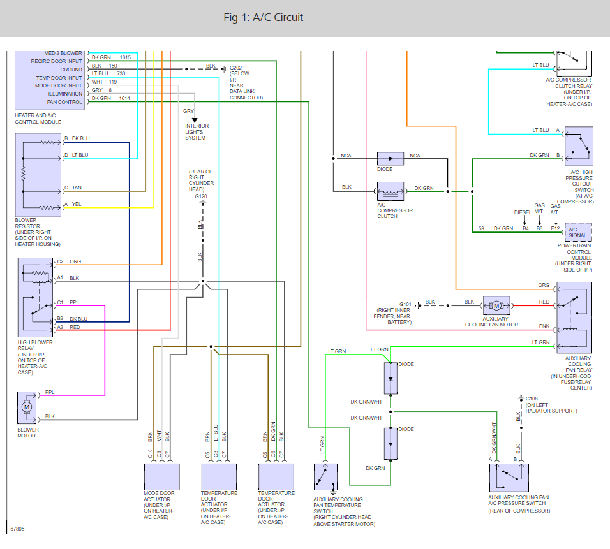Click the NCA diode symbol above compressor clutch
This screenshot has width=610, height=549.
(x=391, y=159)
